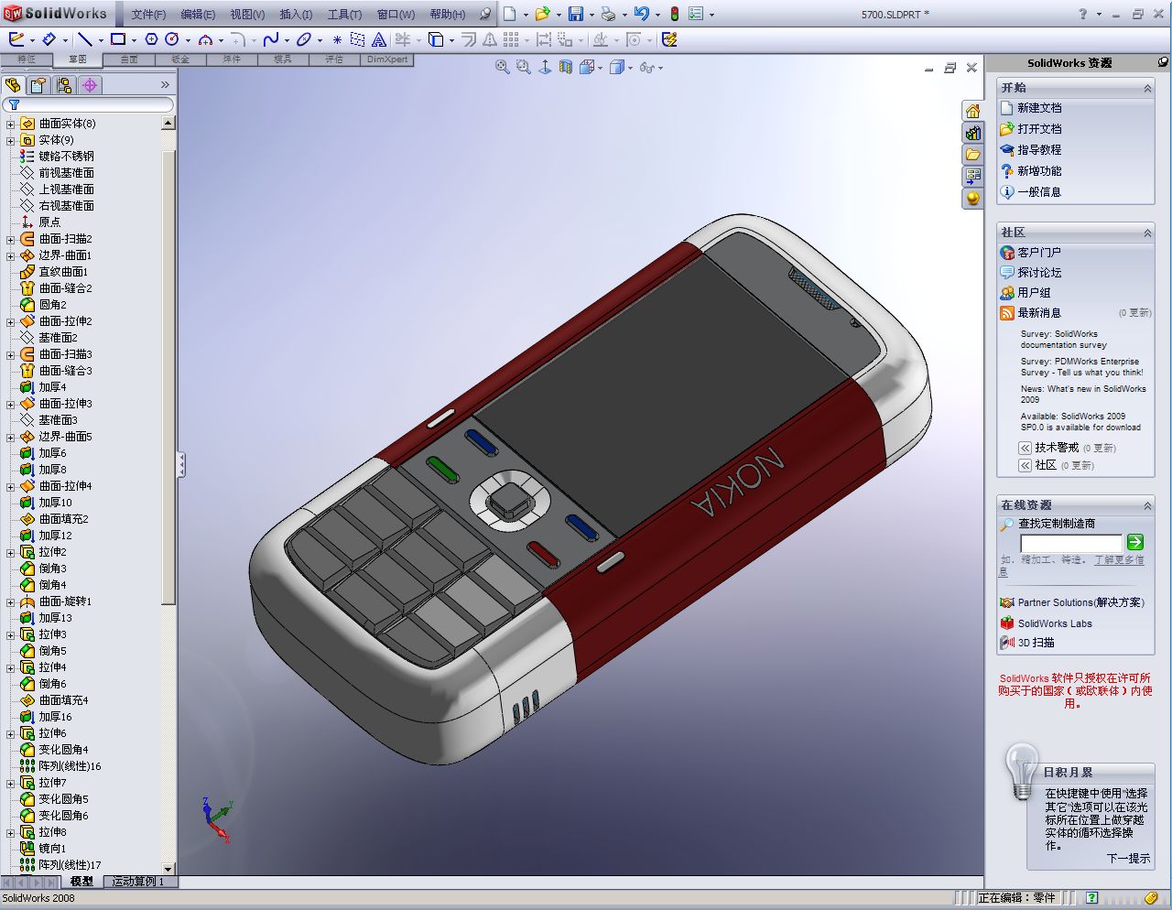Image resolution: width=1172 pixels, height=910 pixels.
Task: Click the Print icon
Action: tap(608, 14)
